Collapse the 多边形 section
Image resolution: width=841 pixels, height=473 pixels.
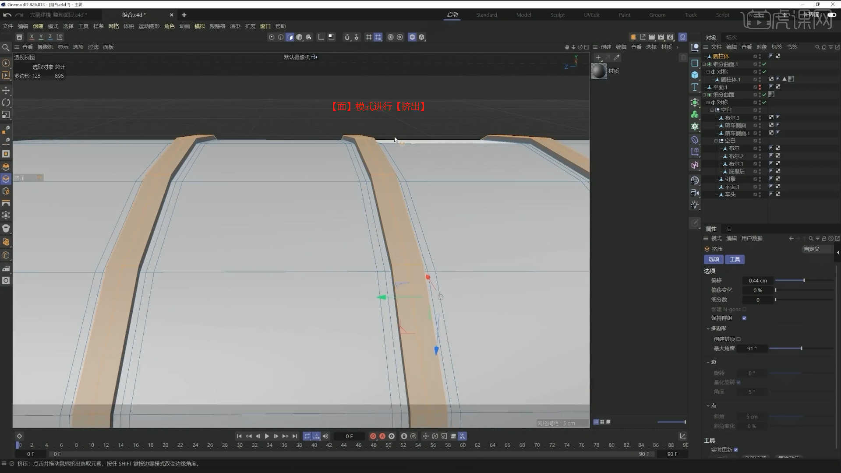(x=708, y=328)
